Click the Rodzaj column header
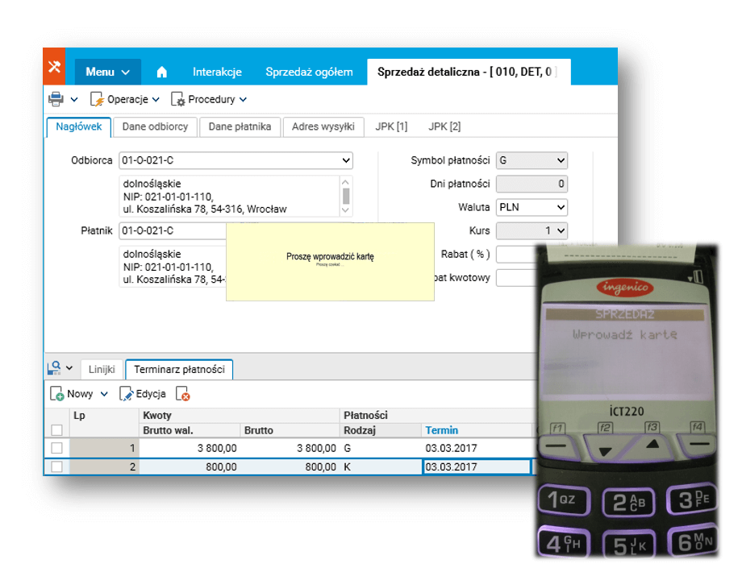 pyautogui.click(x=381, y=430)
